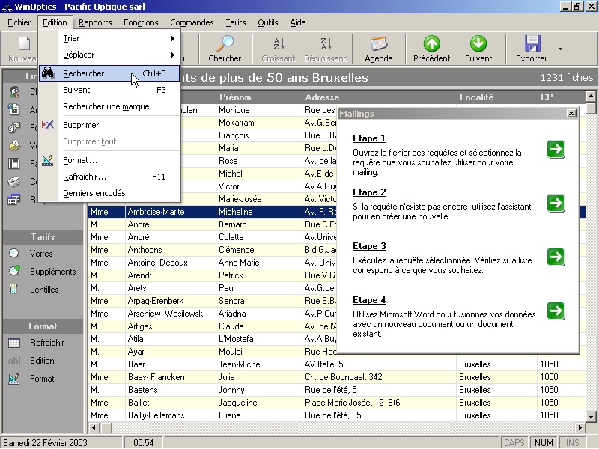
Task: Select Format… in the Edition menu
Action: (x=80, y=160)
